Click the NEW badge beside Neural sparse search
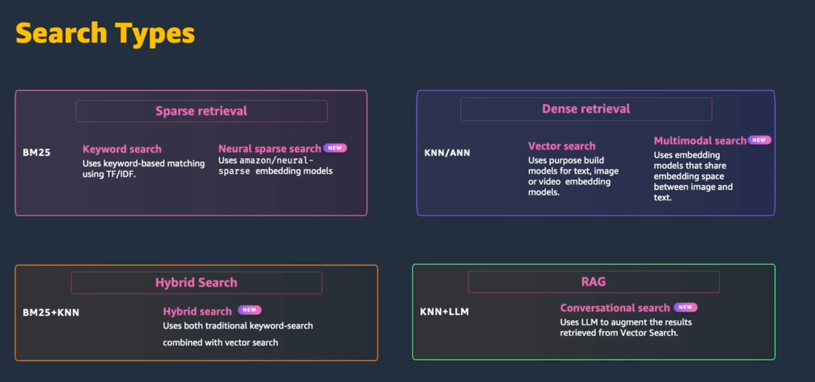Screen dimensions: 815x382 coord(335,148)
